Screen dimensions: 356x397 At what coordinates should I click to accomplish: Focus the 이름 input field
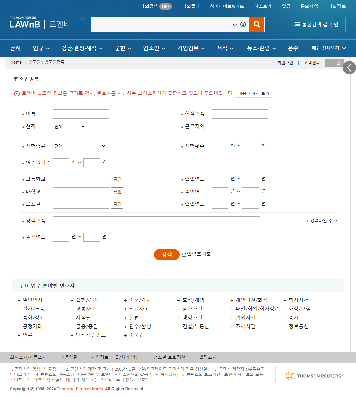pos(81,114)
